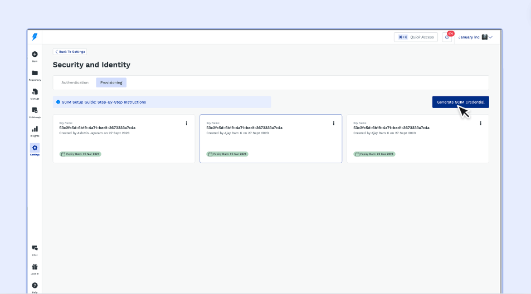
Task: Open the Manage section in sidebar
Action: [x=35, y=92]
